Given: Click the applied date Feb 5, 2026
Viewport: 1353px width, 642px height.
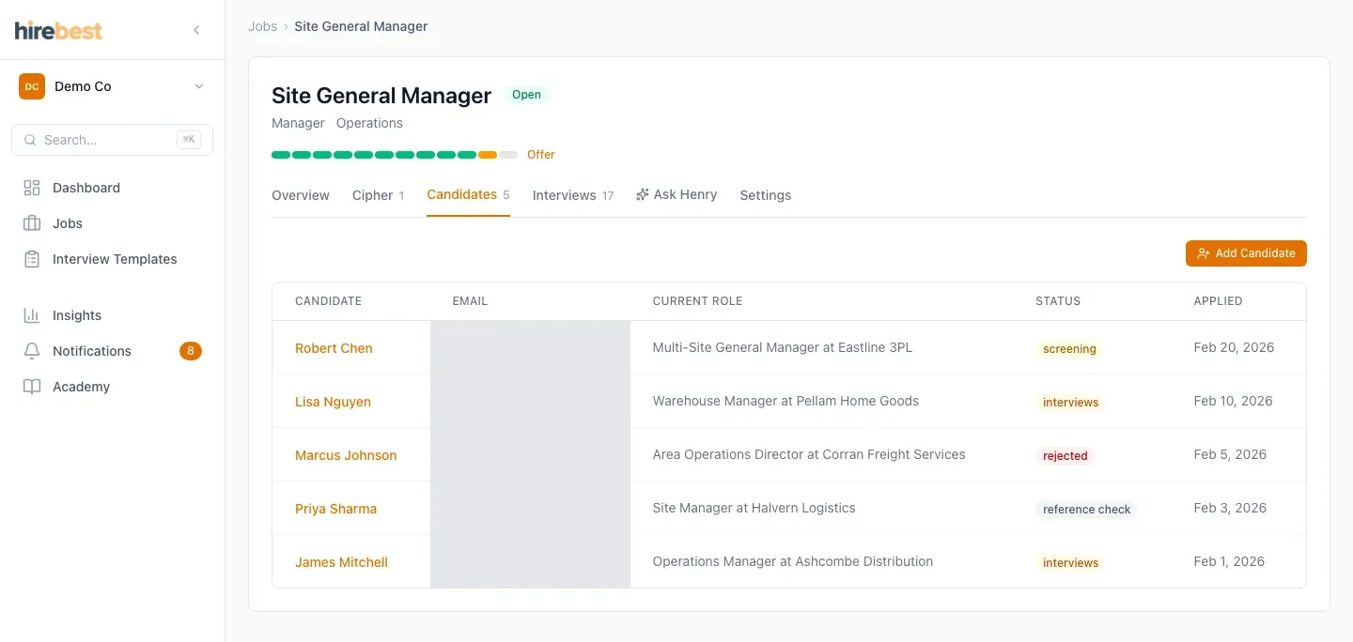Looking at the screenshot, I should pyautogui.click(x=1231, y=454).
